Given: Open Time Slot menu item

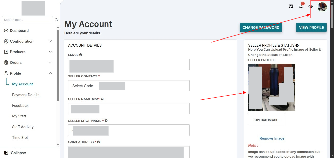Looking at the screenshot, I should [x=20, y=138].
